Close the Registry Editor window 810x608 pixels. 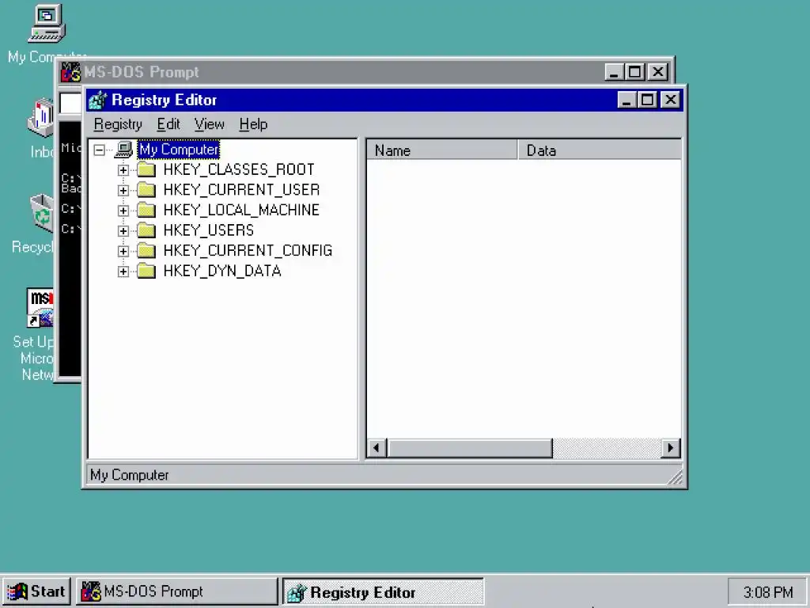pos(671,99)
